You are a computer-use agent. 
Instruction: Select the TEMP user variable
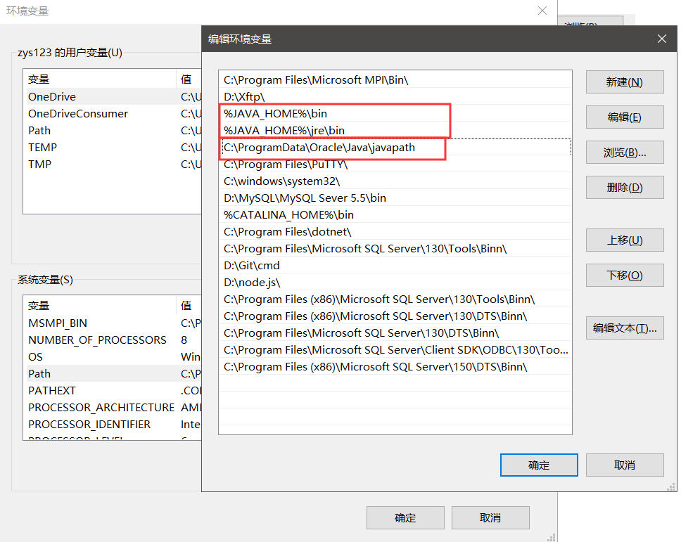[x=113, y=148]
